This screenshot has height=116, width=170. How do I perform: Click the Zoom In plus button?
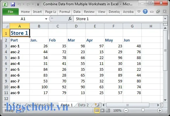click(160, 110)
